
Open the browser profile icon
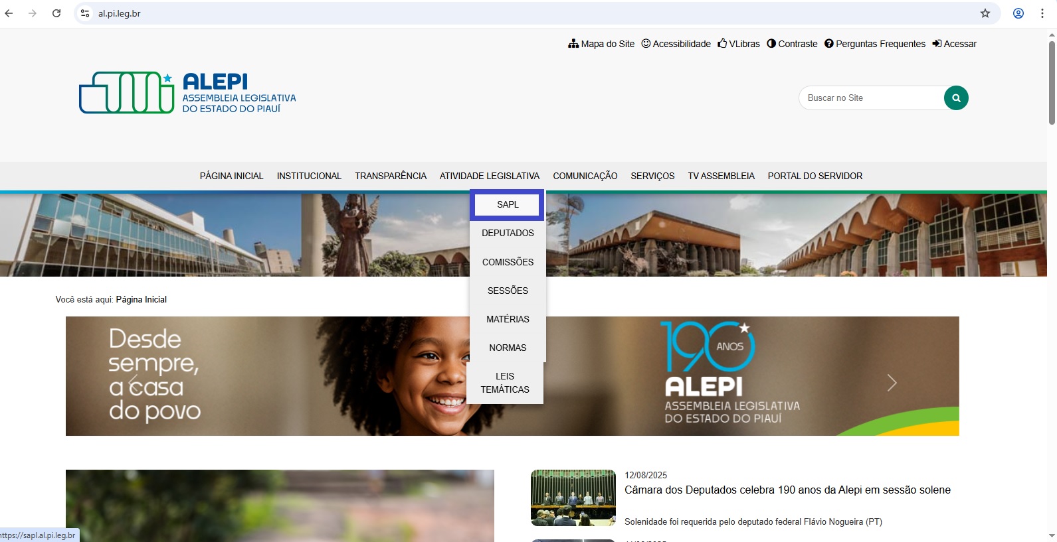(x=1018, y=13)
